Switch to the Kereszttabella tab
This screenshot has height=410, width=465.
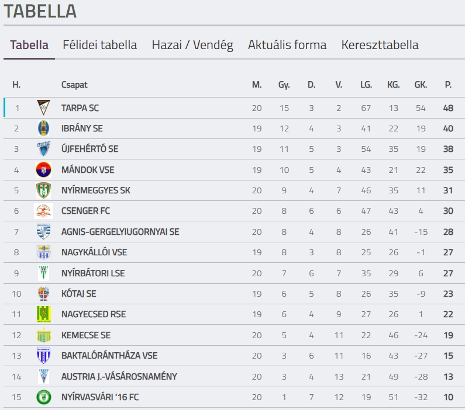[x=380, y=45]
